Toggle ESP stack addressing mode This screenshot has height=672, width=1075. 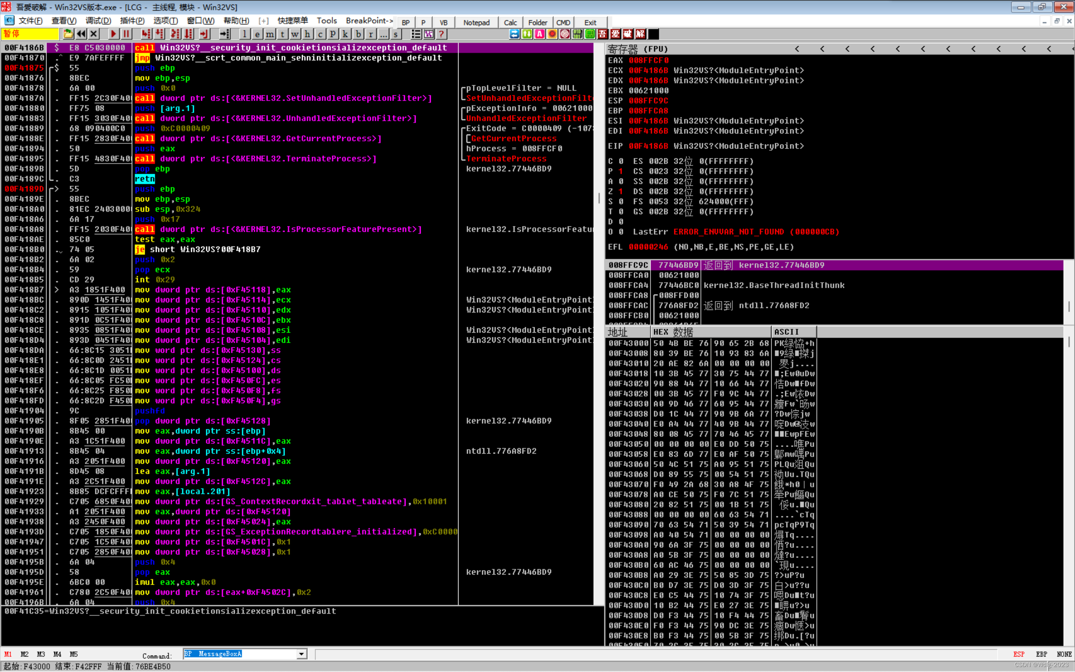pyautogui.click(x=1019, y=654)
